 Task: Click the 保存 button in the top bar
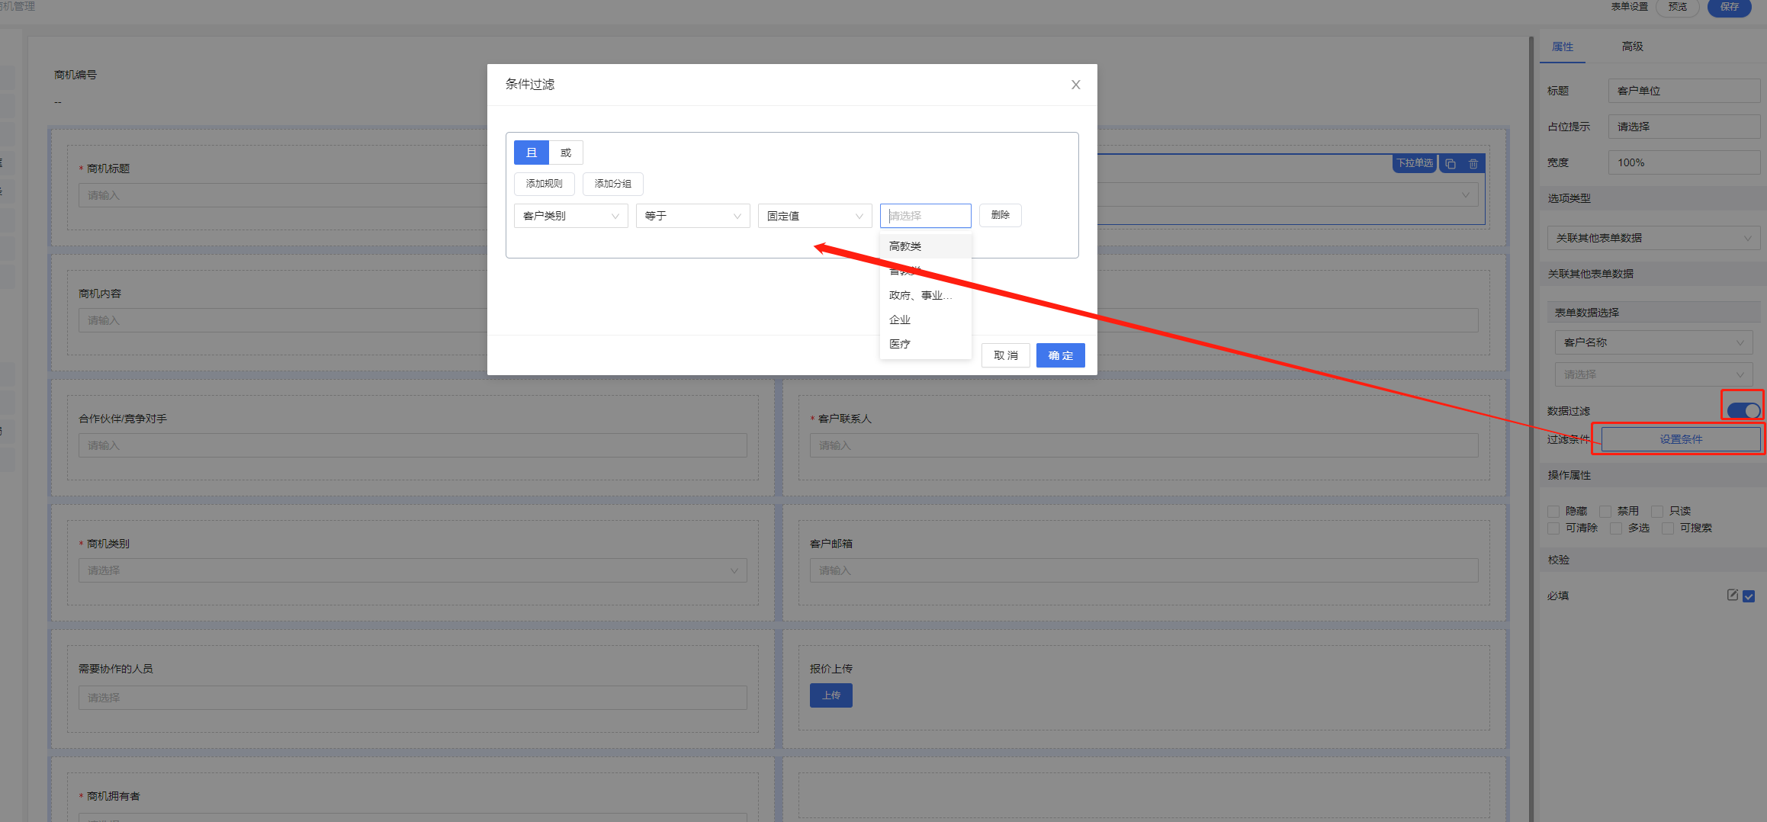pos(1729,7)
